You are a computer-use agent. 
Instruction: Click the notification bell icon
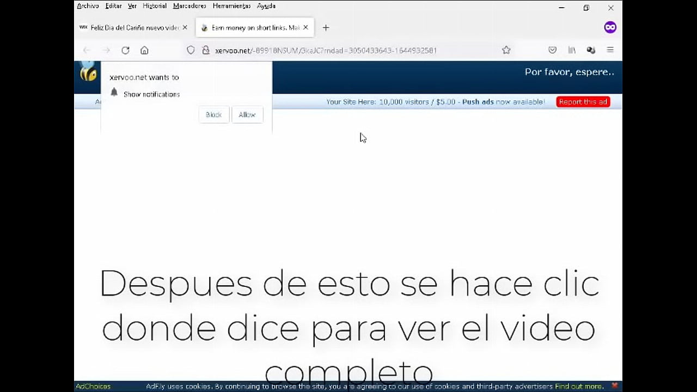point(114,93)
